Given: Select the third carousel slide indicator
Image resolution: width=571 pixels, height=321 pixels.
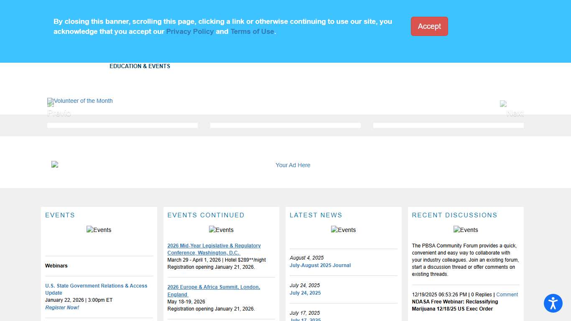Looking at the screenshot, I should tap(448, 125).
